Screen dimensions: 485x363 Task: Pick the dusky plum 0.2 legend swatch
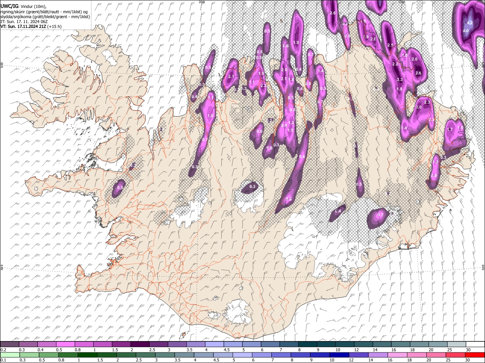pyautogui.click(x=9, y=344)
